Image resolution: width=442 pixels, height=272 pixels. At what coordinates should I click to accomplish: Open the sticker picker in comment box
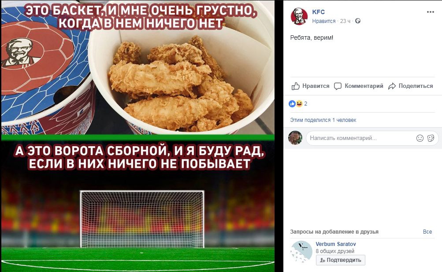pos(431,138)
